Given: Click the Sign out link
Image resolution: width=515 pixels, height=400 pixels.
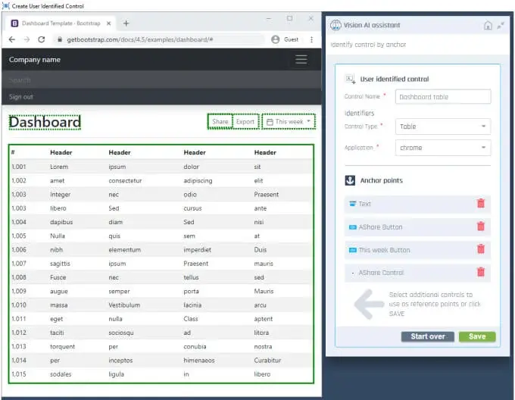Looking at the screenshot, I should pyautogui.click(x=21, y=97).
